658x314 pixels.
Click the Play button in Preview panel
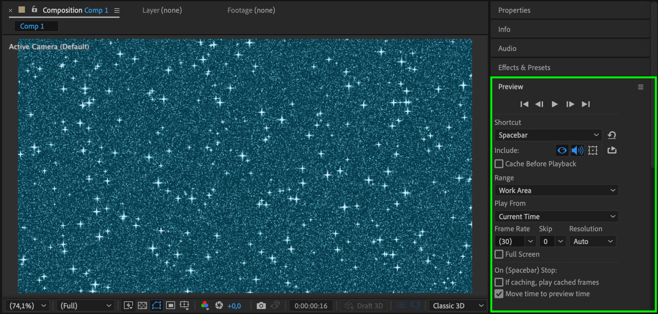coord(555,104)
